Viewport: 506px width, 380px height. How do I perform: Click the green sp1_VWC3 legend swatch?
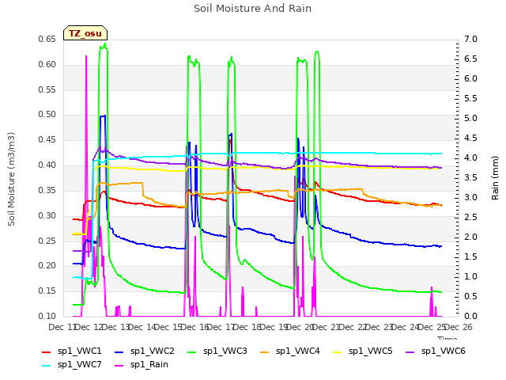click(192, 351)
